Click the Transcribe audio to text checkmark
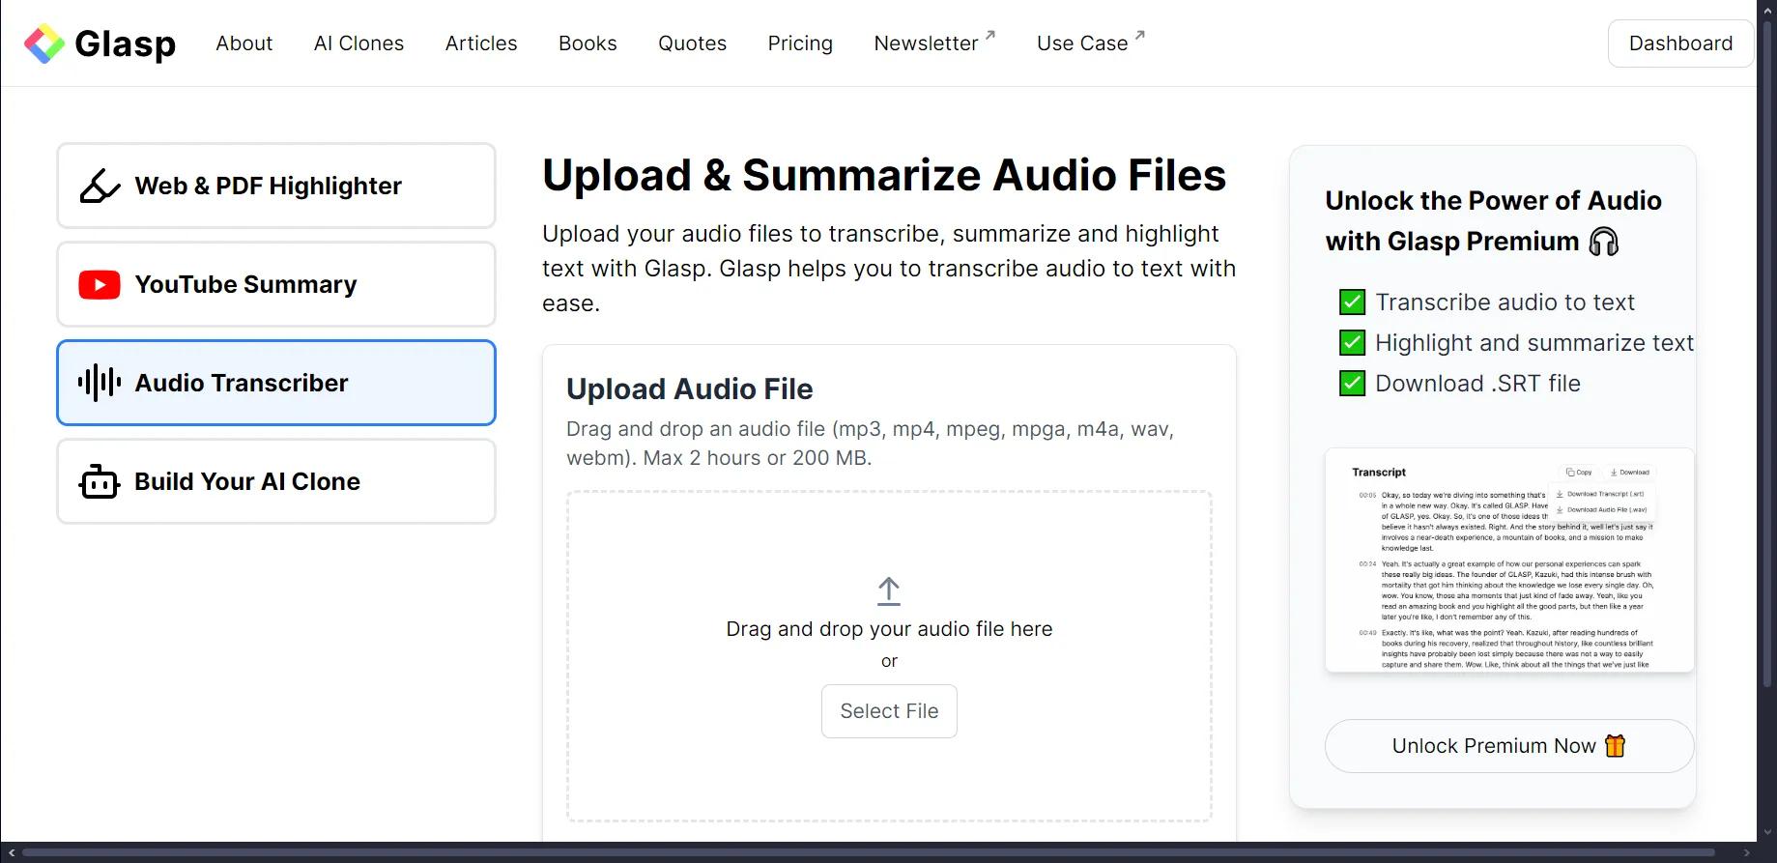Screen dimensions: 1777x863 point(1352,302)
